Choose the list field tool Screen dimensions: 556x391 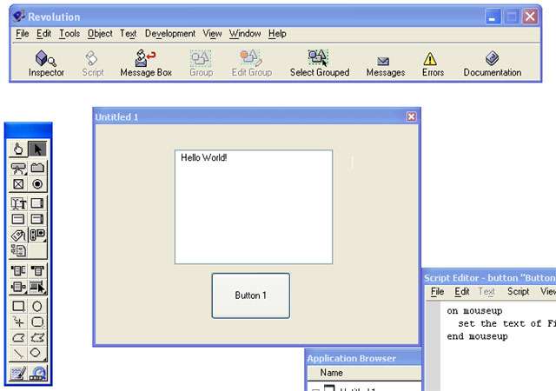18,219
